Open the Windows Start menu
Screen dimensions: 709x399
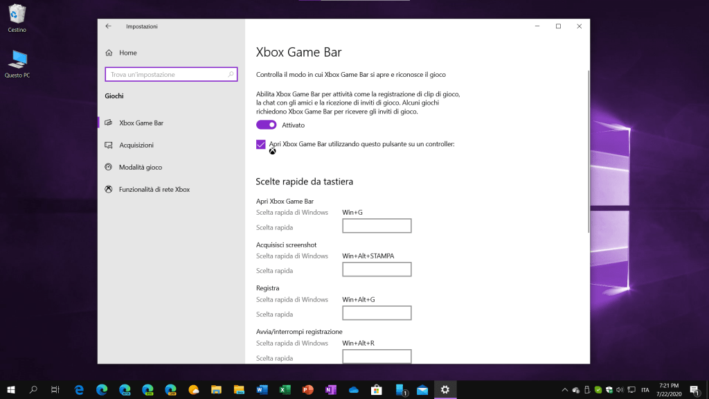[10, 390]
